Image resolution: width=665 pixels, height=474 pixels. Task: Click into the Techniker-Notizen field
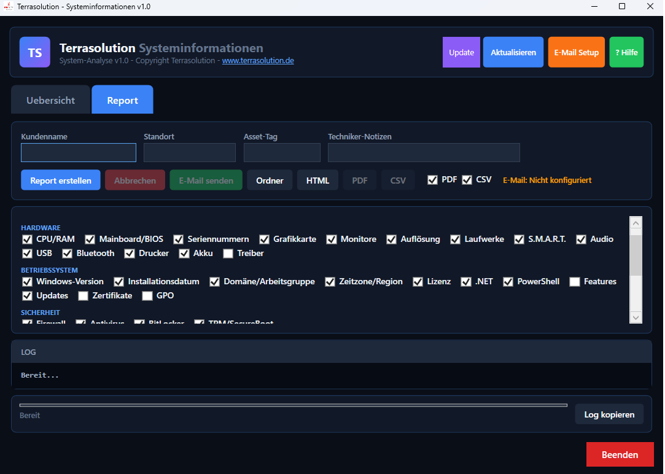424,152
